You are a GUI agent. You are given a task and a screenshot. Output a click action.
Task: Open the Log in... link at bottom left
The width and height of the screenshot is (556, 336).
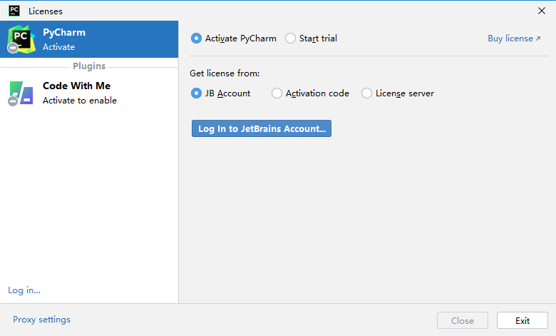24,290
